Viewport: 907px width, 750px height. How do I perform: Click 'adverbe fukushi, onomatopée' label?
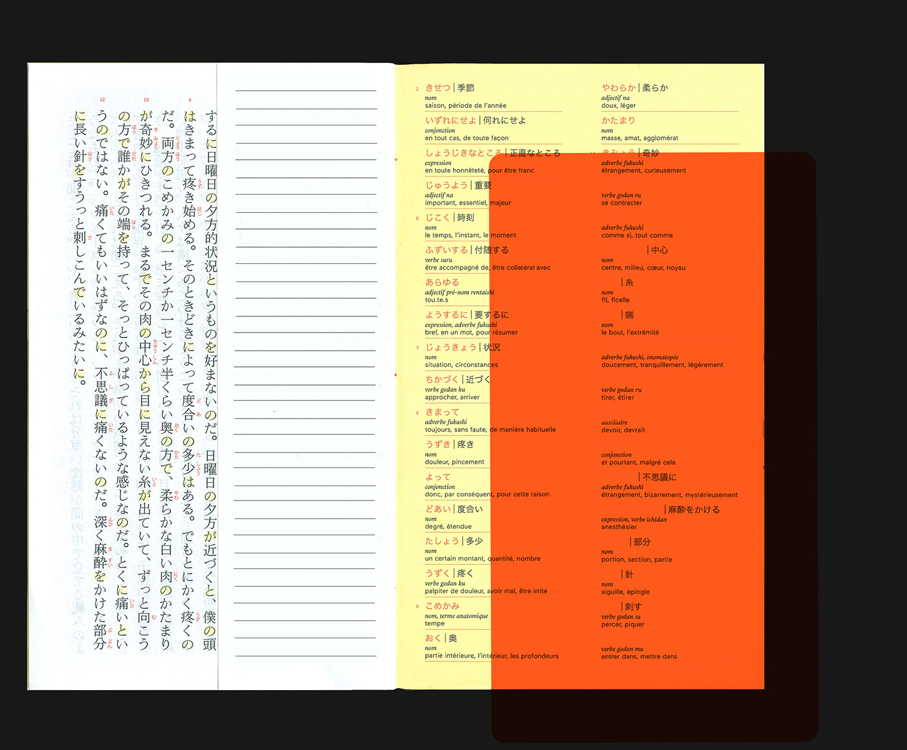tap(640, 358)
